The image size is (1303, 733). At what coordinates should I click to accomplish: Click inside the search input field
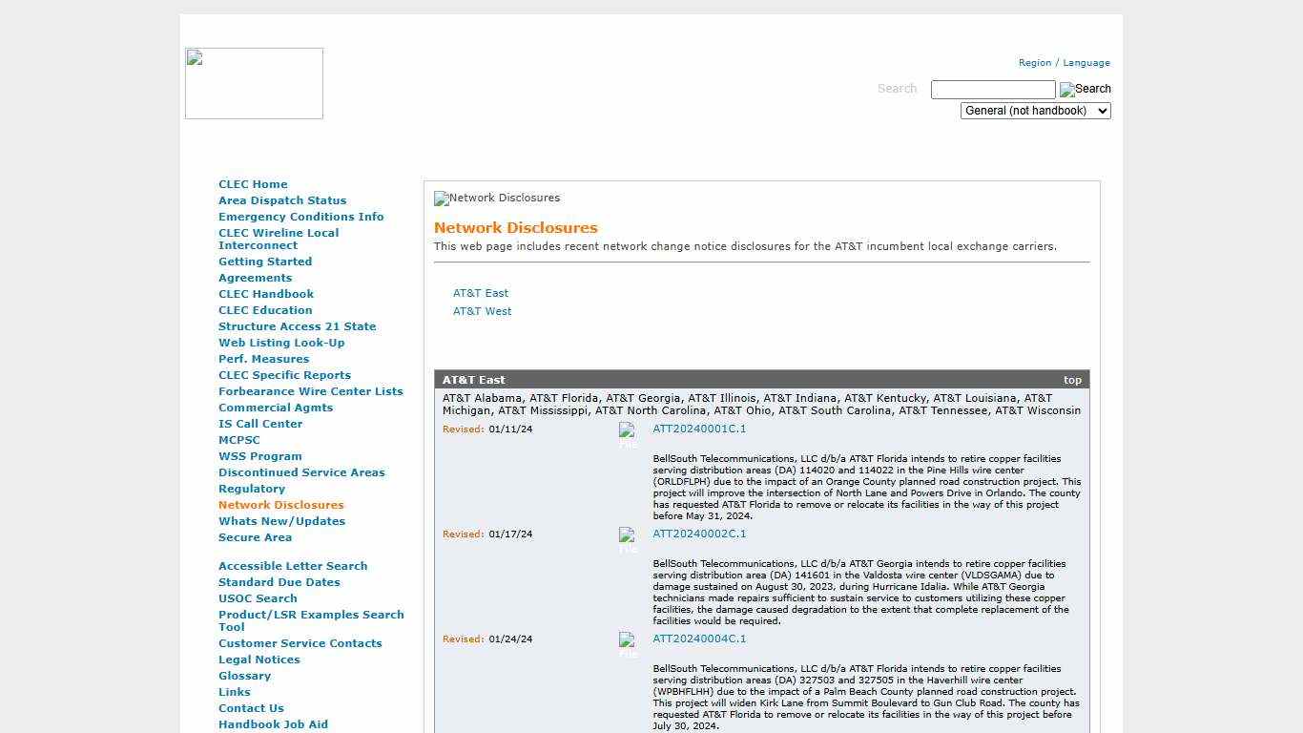click(992, 89)
